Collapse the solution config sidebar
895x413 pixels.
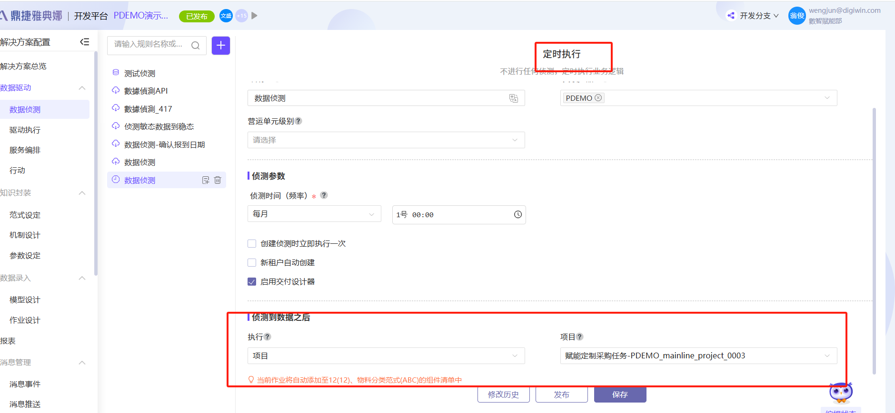[x=84, y=42]
